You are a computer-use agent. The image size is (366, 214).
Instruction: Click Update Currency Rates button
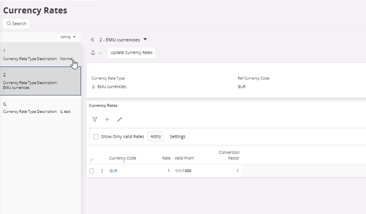[131, 53]
